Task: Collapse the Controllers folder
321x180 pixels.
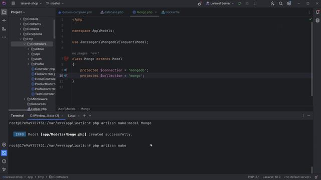Action: point(25,44)
